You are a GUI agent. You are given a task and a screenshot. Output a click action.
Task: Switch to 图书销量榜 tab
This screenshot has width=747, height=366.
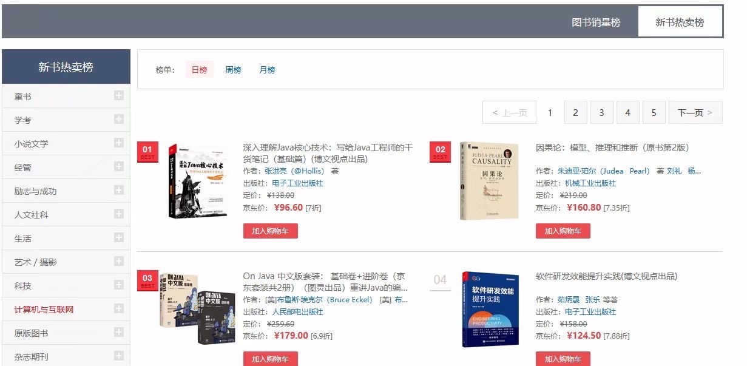(596, 22)
